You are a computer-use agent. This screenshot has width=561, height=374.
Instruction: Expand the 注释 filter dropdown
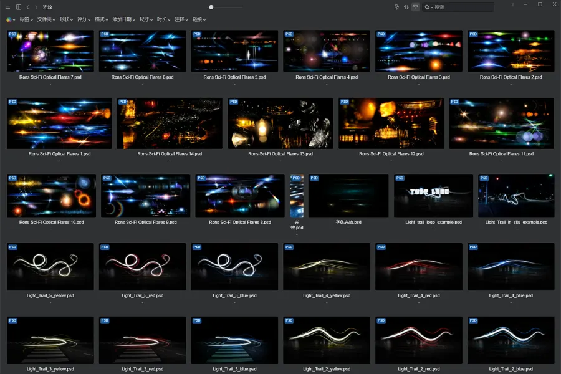coord(181,20)
